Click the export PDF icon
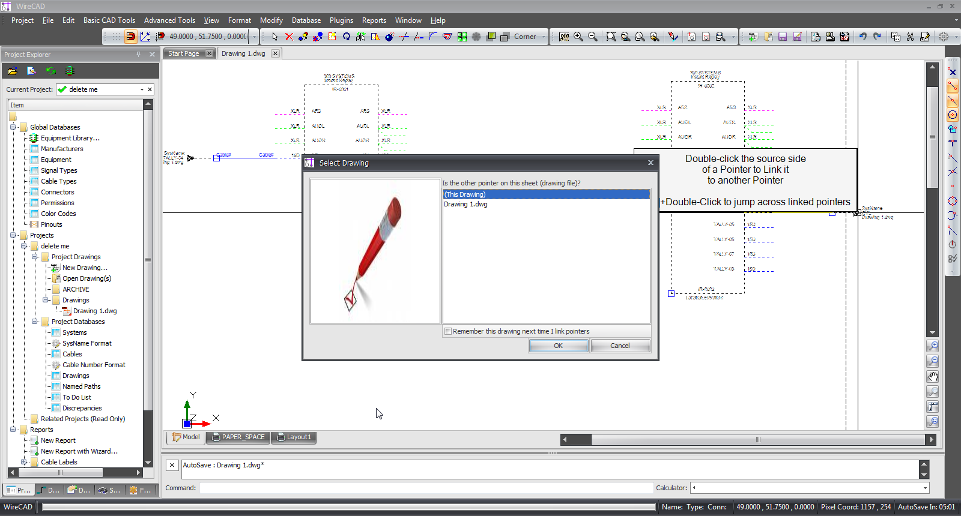The width and height of the screenshot is (961, 516). (844, 37)
